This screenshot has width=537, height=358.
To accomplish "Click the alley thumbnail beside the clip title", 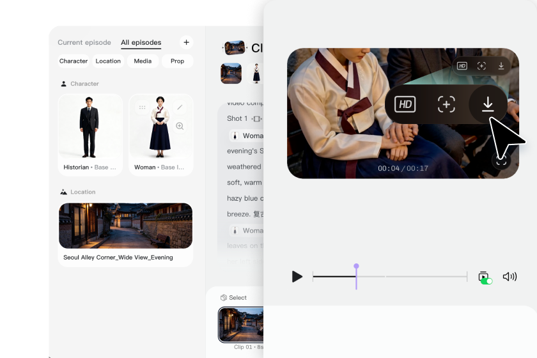I will pos(235,47).
